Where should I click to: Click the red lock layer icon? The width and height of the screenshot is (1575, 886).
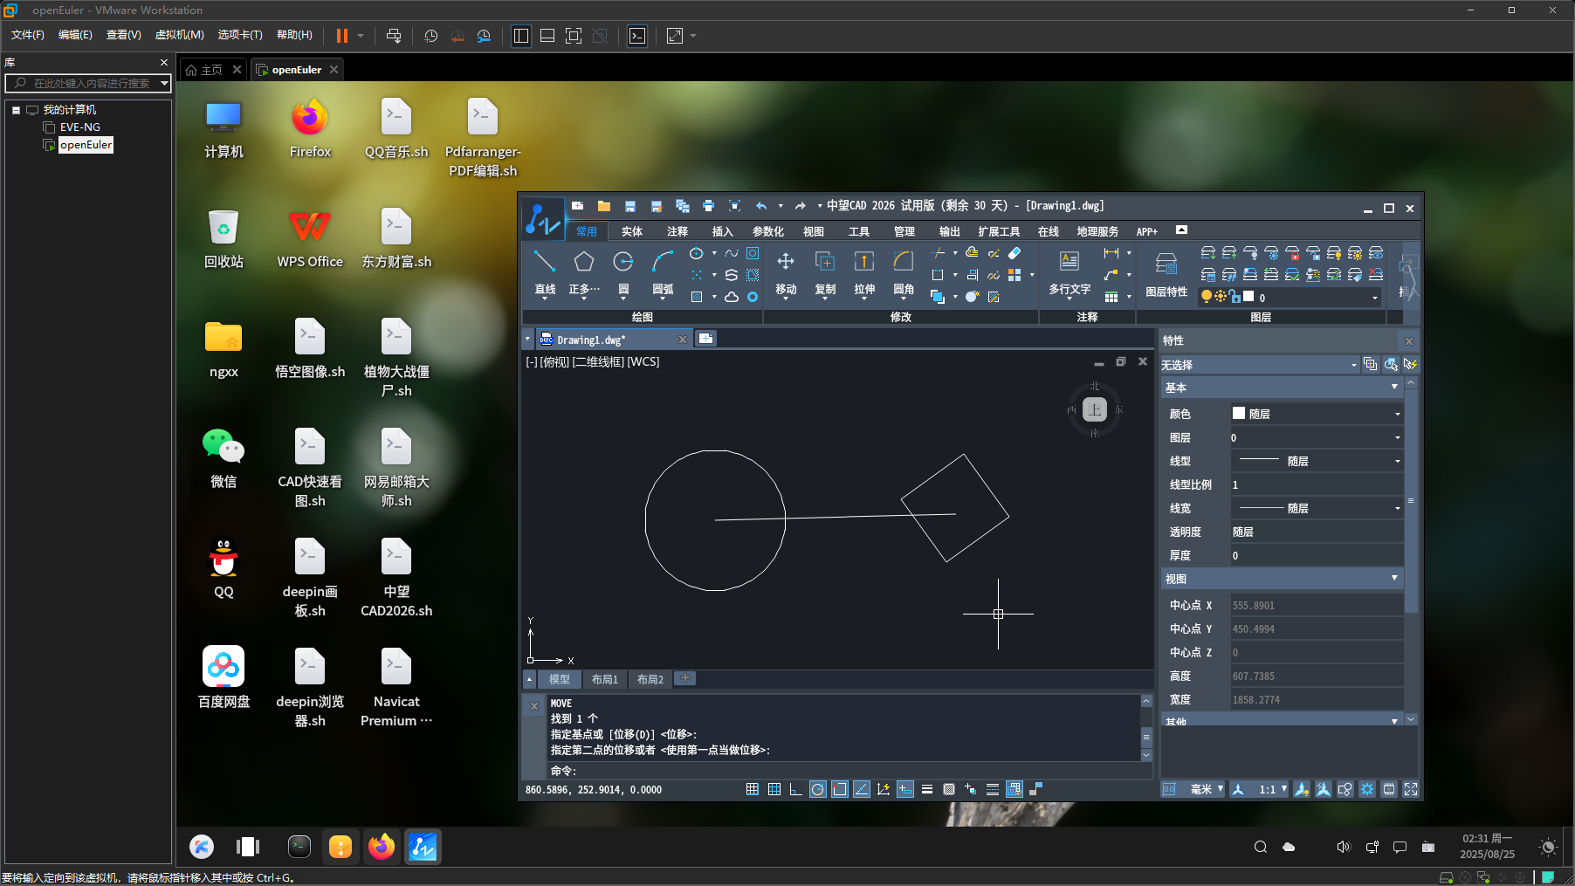point(1292,253)
